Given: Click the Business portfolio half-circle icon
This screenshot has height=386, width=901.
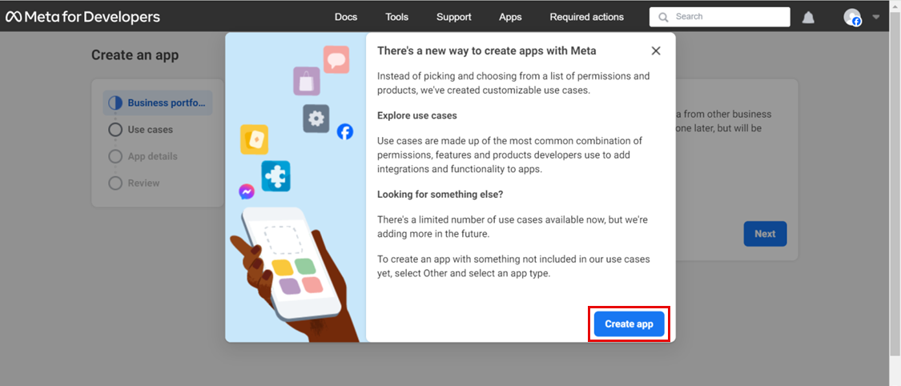Looking at the screenshot, I should click(x=115, y=103).
